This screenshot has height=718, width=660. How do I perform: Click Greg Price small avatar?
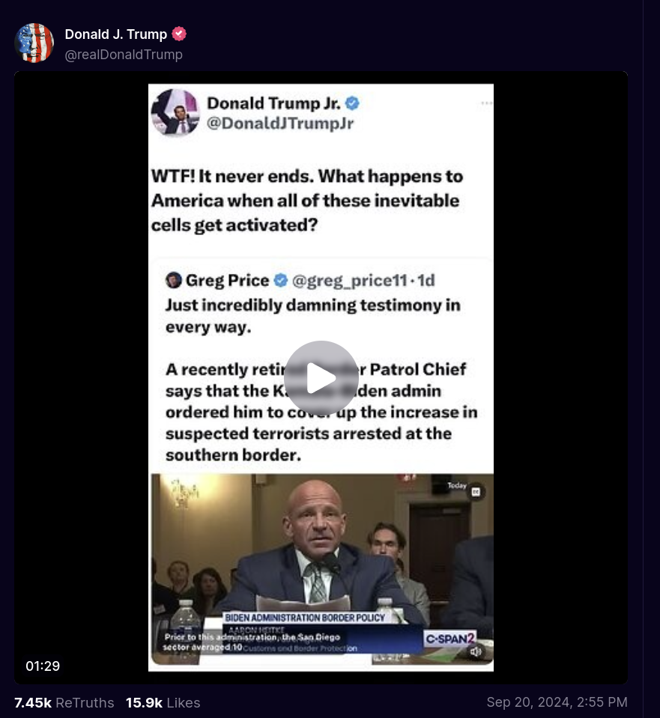(x=174, y=280)
